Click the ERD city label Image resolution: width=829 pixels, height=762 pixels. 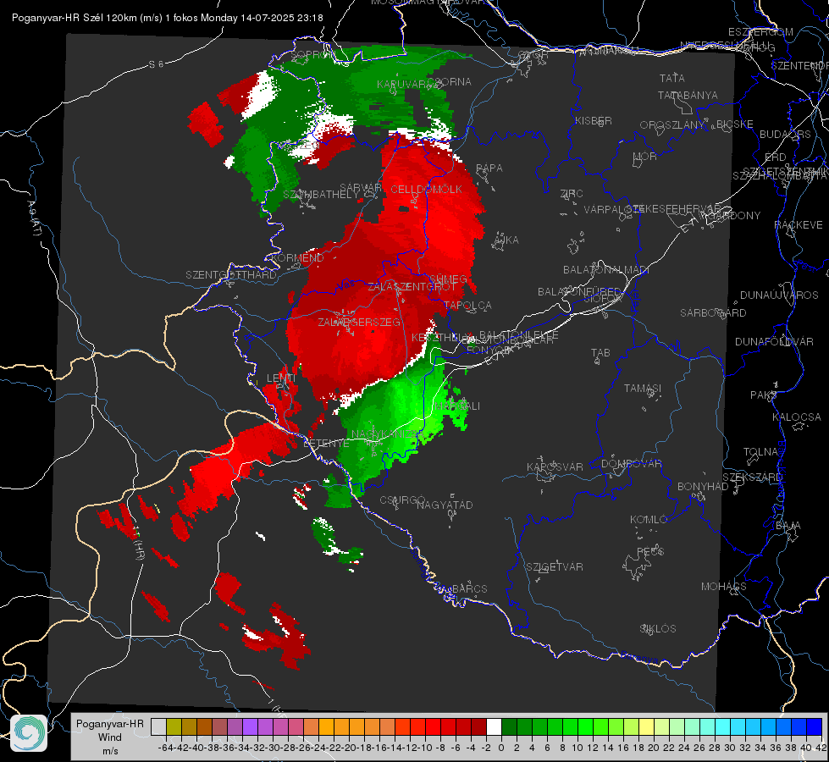coord(776,157)
